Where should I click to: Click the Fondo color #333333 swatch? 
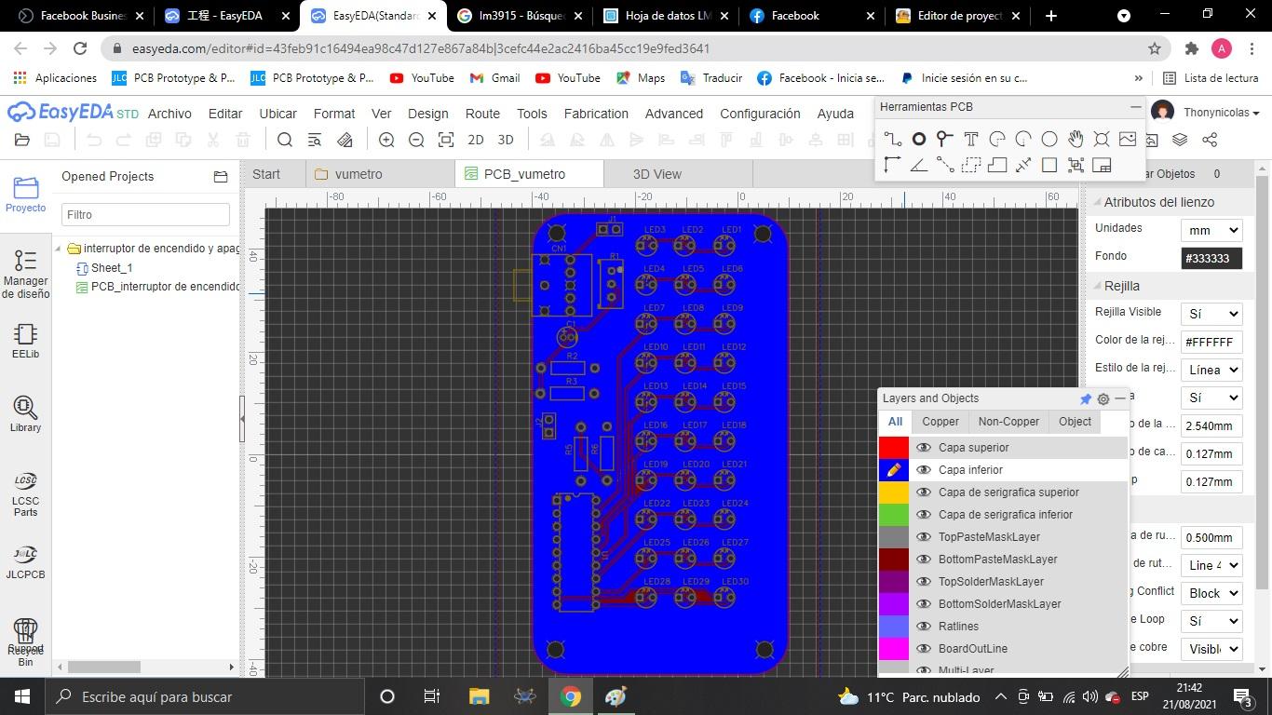(1211, 258)
